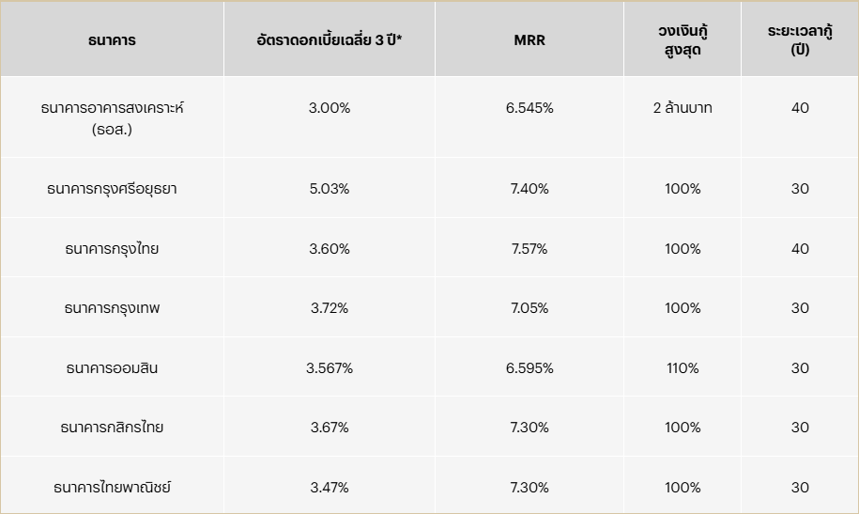Click the 2 ล้านบาท loan limit cell
Image resolution: width=859 pixels, height=514 pixels.
tap(683, 108)
